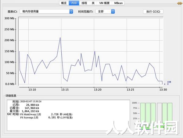Select the 内存 tab
Viewport: 183px width, 138px height.
[74, 3]
